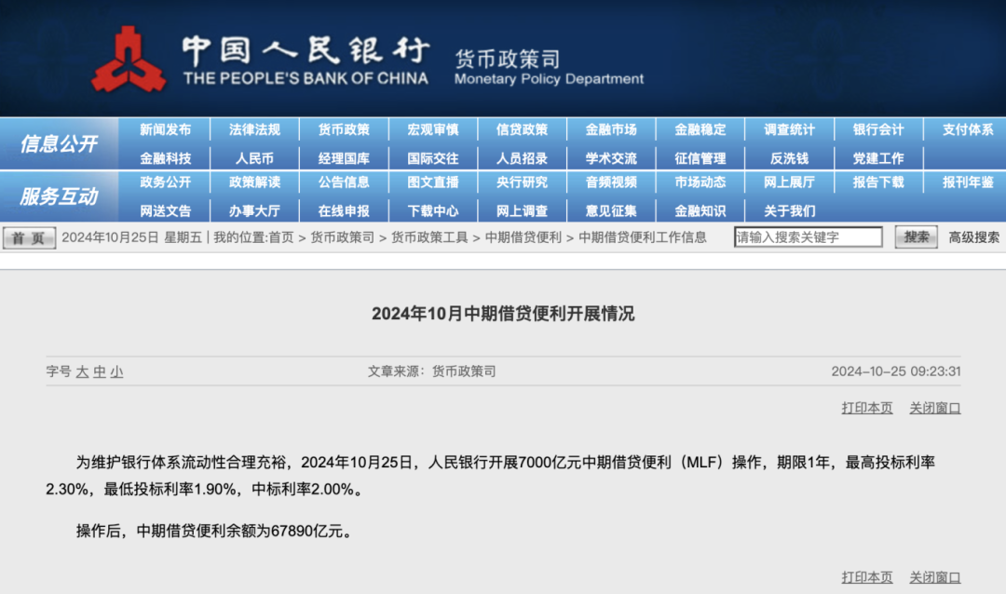This screenshot has height=594, width=1006.
Task: Select 央行研究 in navigation
Action: coord(523,182)
